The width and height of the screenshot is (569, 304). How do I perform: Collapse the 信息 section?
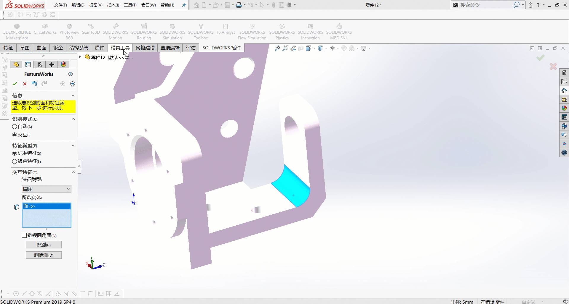click(73, 95)
